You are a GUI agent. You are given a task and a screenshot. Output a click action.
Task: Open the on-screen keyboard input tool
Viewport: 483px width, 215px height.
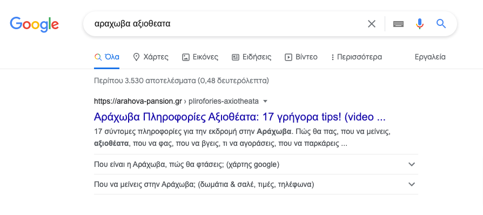click(x=398, y=24)
